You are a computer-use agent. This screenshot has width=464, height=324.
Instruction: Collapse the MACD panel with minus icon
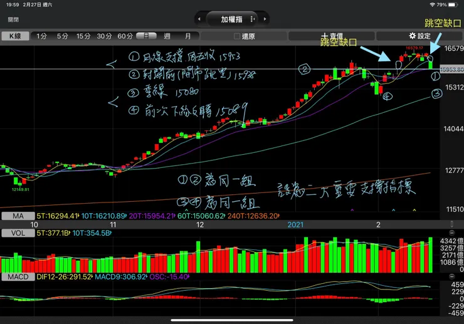452,276
